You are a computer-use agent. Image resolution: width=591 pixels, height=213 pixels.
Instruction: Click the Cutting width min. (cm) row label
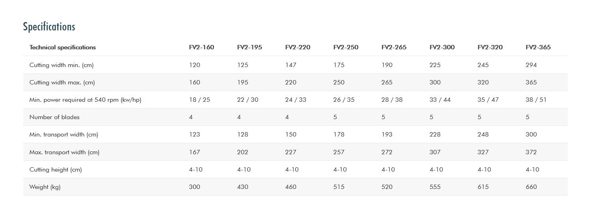click(x=61, y=65)
